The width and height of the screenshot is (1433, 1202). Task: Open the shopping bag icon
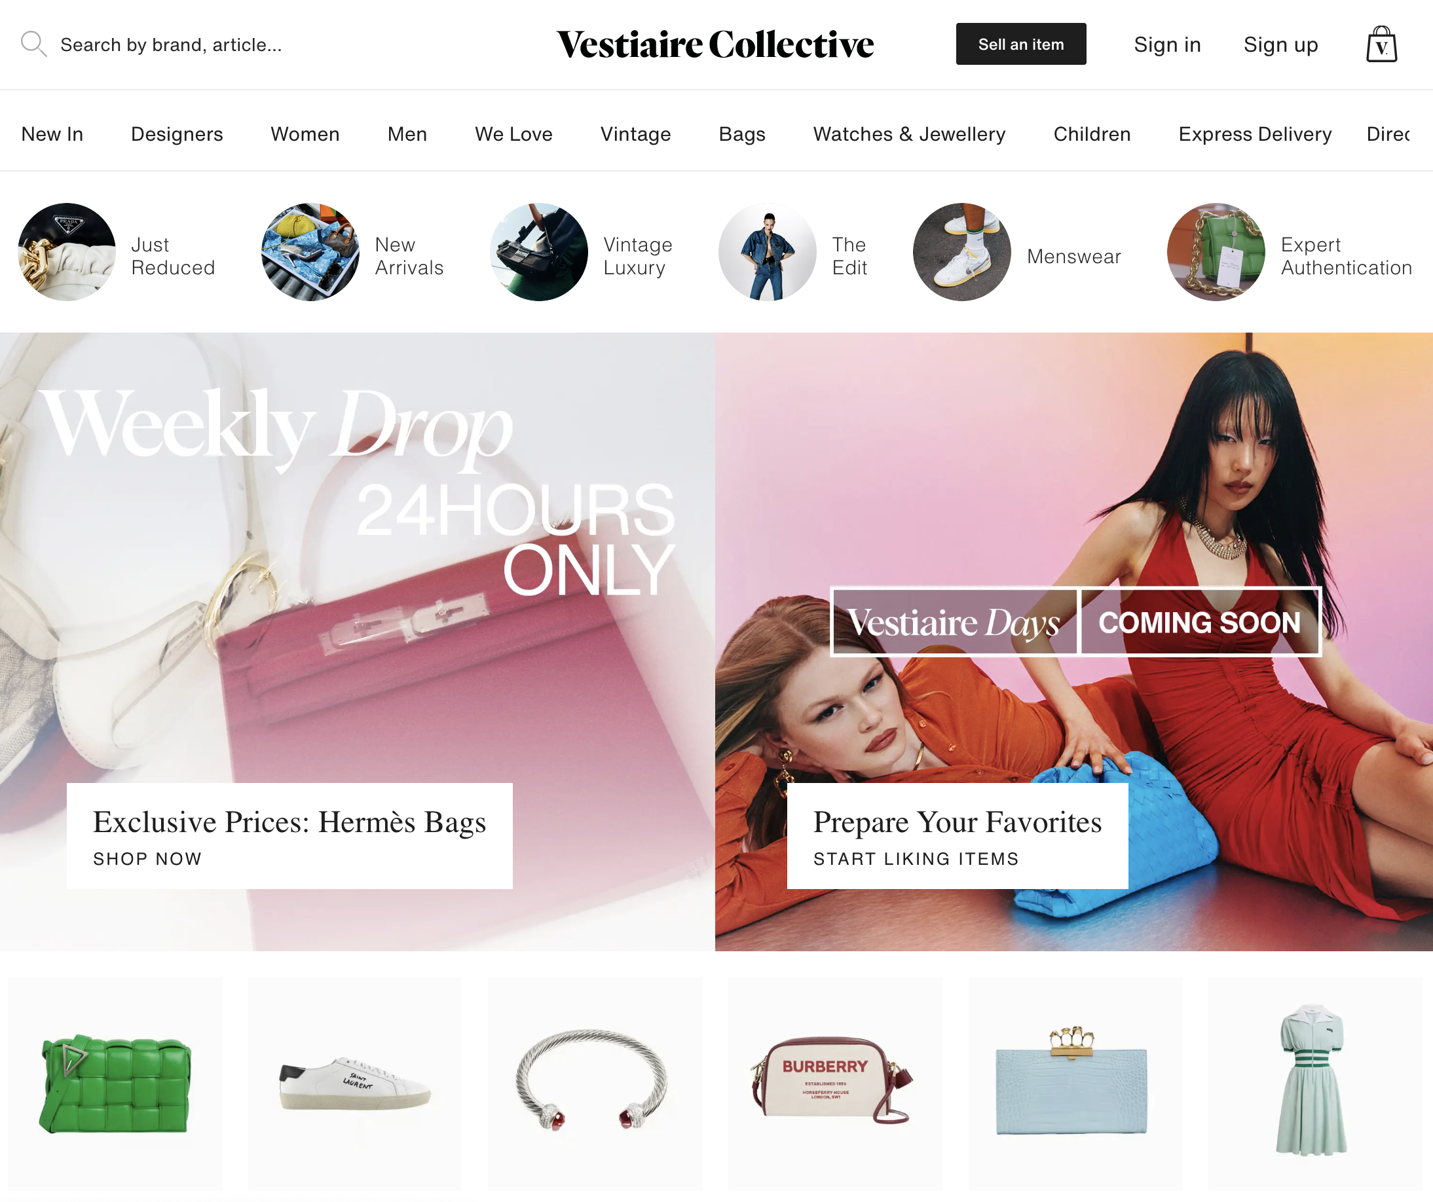1381,45
